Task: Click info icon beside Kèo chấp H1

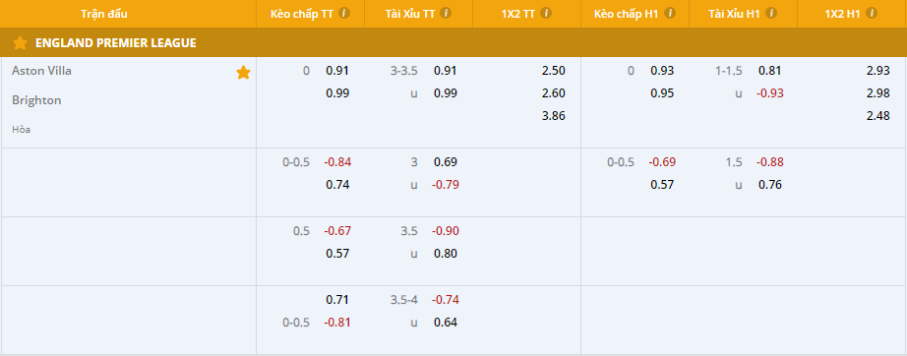Action: pos(669,14)
